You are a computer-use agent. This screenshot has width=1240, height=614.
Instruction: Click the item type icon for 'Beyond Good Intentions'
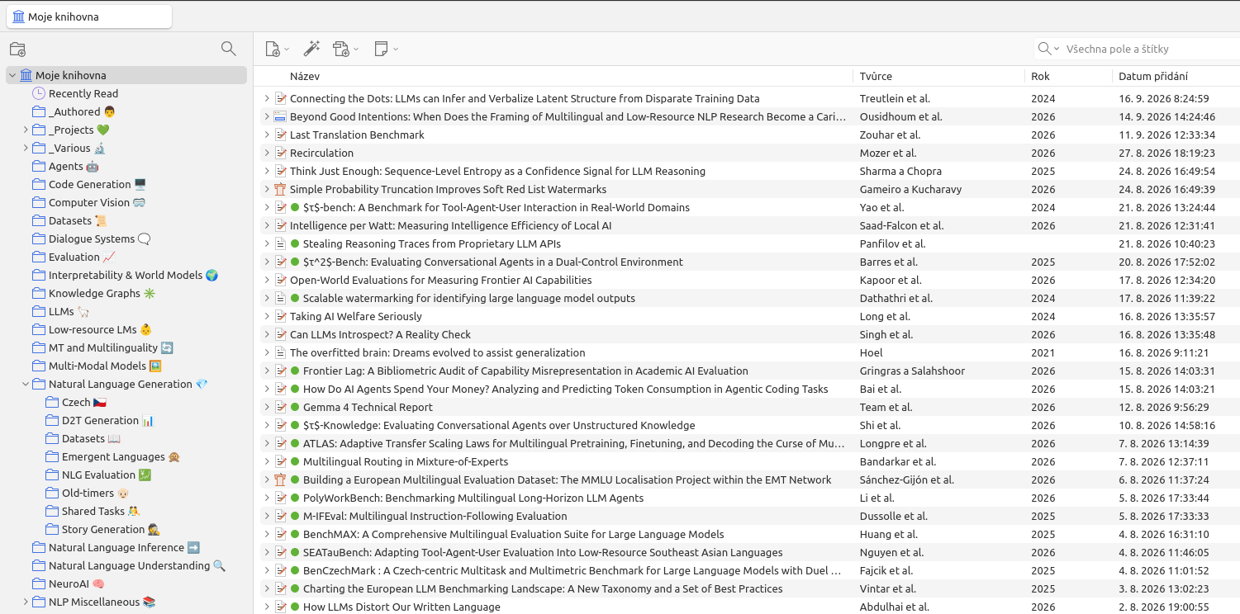click(280, 116)
